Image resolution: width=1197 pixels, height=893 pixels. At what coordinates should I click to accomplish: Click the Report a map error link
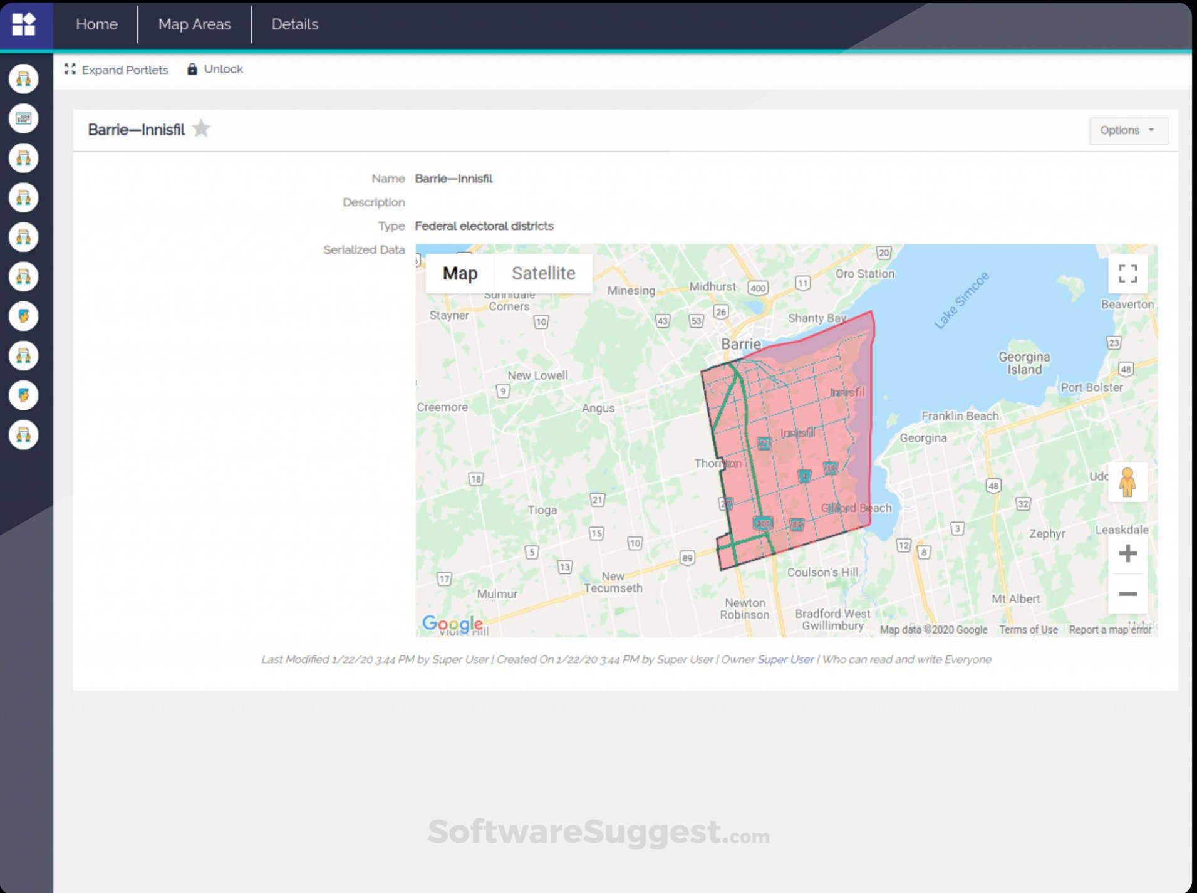tap(1109, 630)
